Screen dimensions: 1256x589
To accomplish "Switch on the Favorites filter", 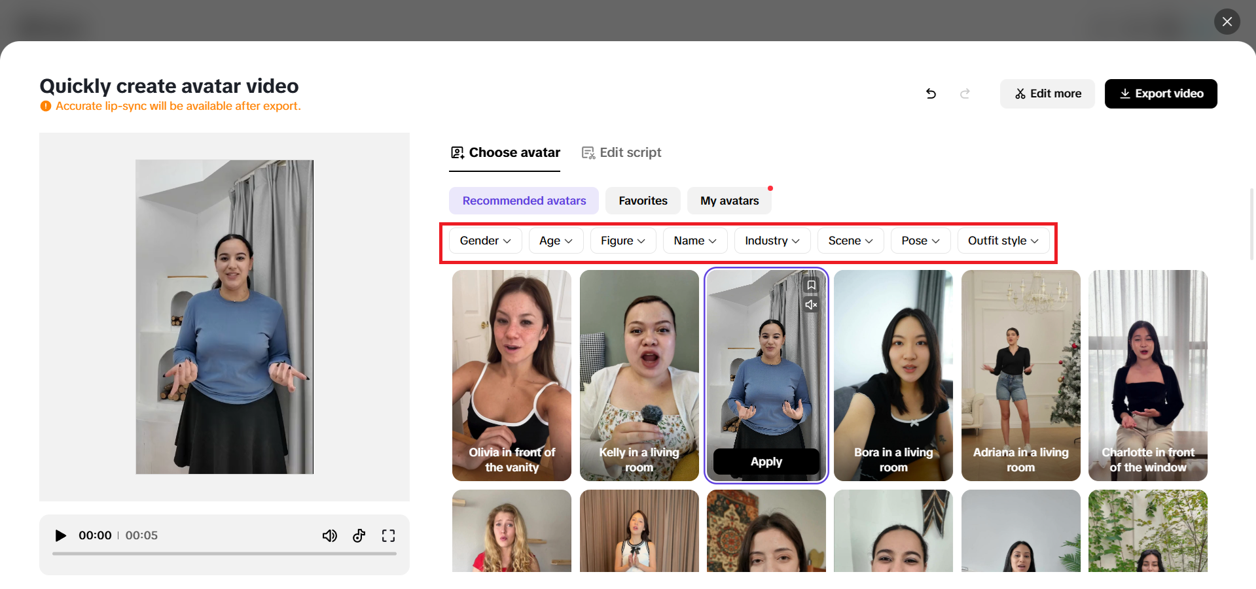I will pyautogui.click(x=642, y=200).
